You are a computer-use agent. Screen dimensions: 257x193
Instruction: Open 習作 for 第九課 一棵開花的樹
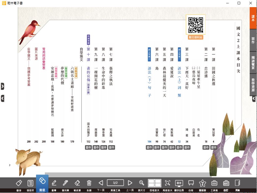click(96, 147)
